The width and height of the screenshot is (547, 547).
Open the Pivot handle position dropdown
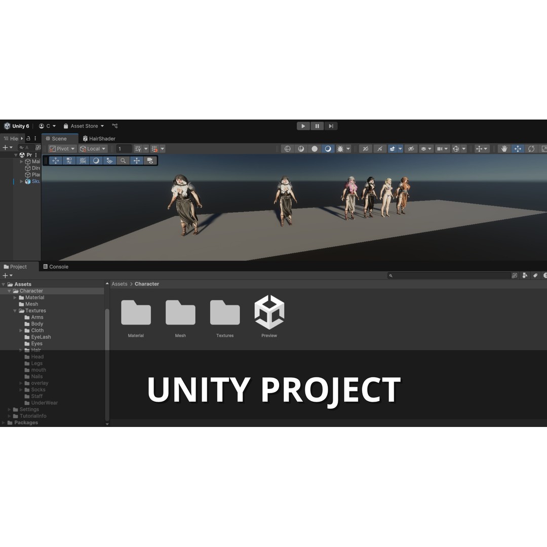tap(62, 148)
